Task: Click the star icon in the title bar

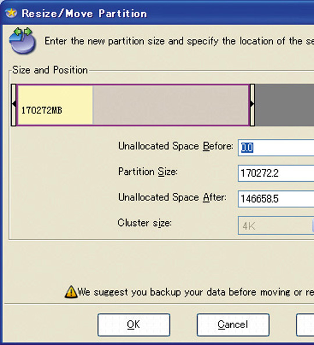Action: [11, 13]
